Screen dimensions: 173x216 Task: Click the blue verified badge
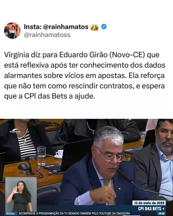[104, 27]
